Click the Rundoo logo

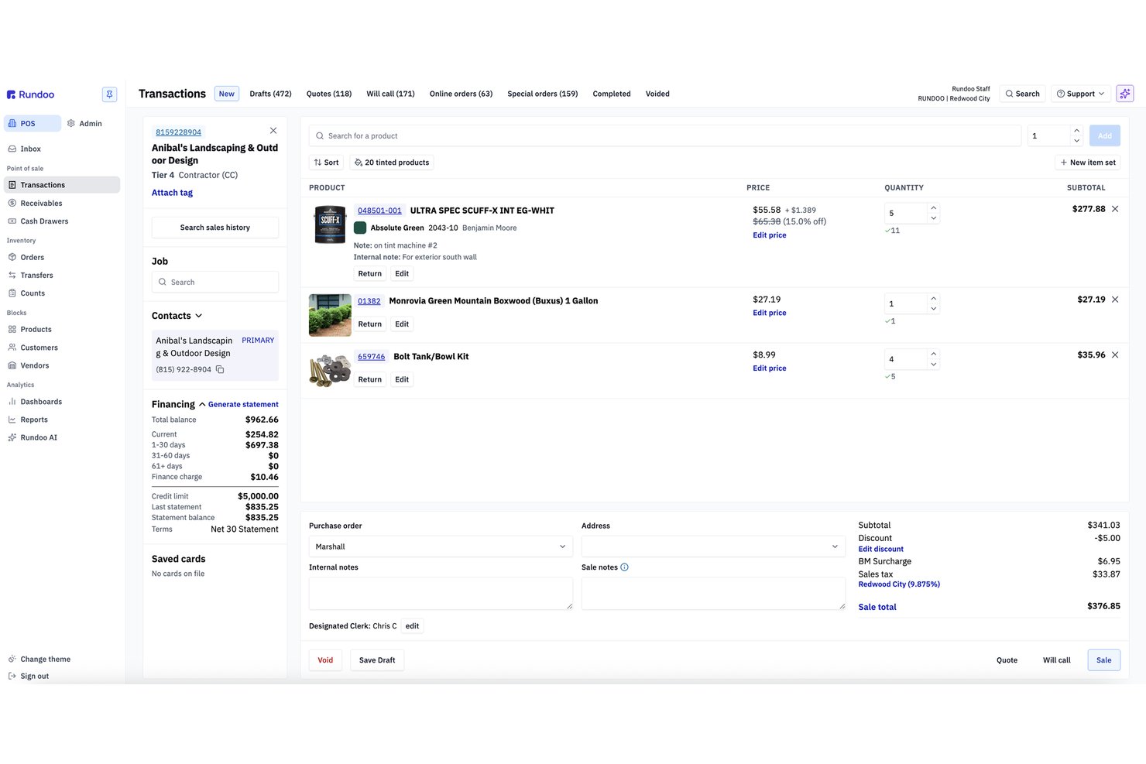tap(30, 94)
